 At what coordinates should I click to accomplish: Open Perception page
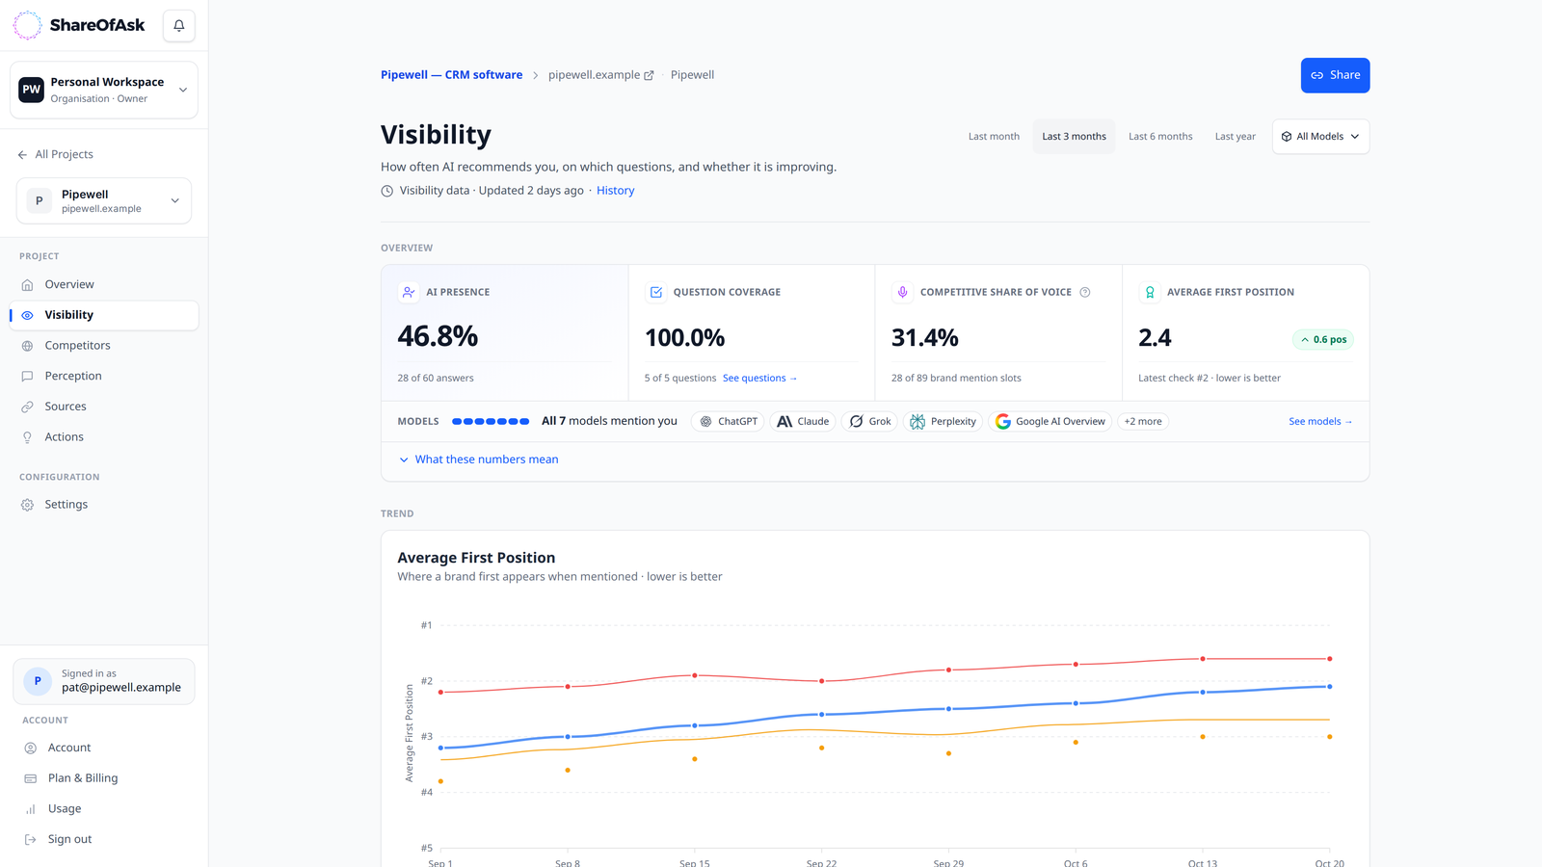tap(104, 376)
